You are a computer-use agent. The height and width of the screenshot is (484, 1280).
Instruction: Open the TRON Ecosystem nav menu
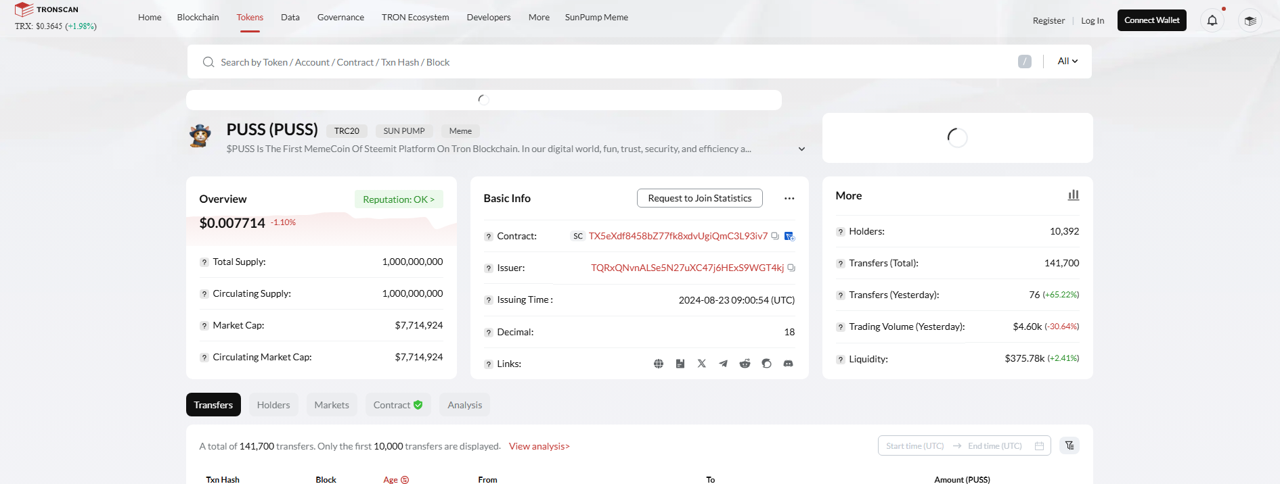coord(415,18)
